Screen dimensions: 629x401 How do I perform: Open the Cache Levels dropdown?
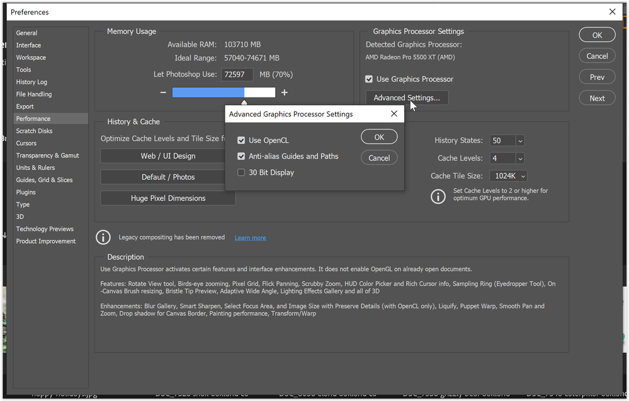(x=520, y=159)
